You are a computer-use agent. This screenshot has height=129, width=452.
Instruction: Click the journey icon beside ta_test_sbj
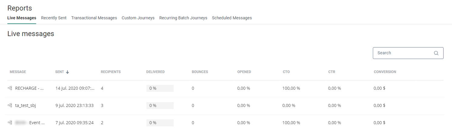click(10, 105)
